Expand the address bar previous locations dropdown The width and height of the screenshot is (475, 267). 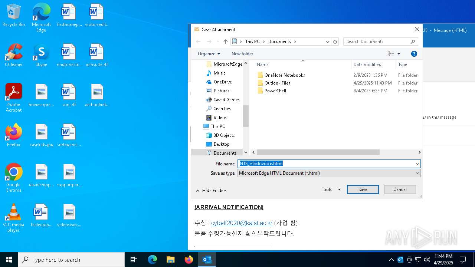328,42
